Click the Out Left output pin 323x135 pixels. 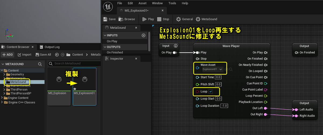click(265, 108)
